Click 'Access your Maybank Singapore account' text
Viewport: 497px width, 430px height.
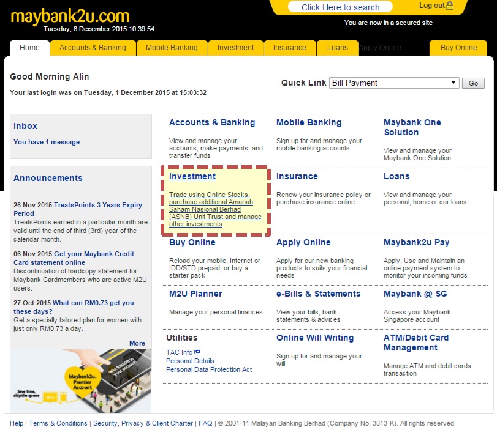(x=417, y=316)
